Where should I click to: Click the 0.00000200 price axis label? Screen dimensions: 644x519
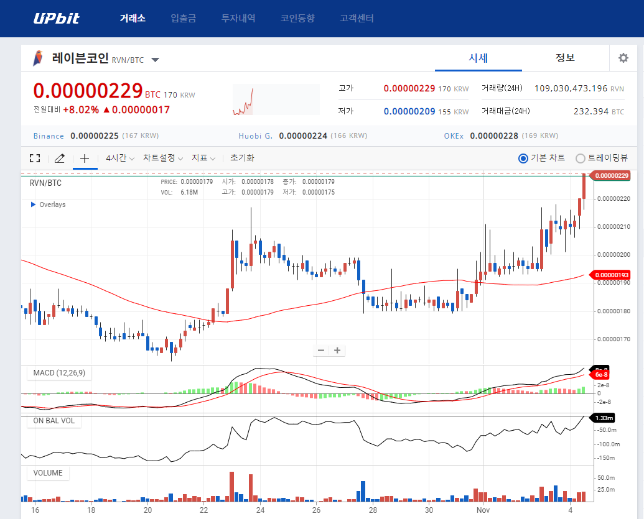614,255
